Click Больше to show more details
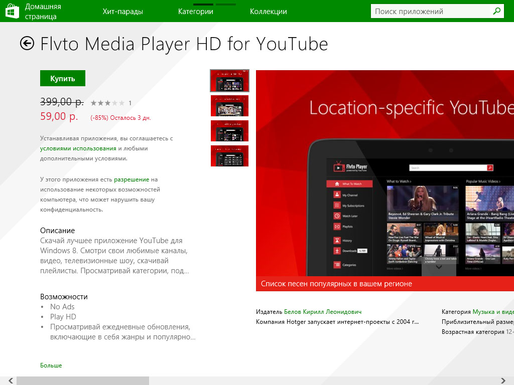The width and height of the screenshot is (514, 385). 51,365
